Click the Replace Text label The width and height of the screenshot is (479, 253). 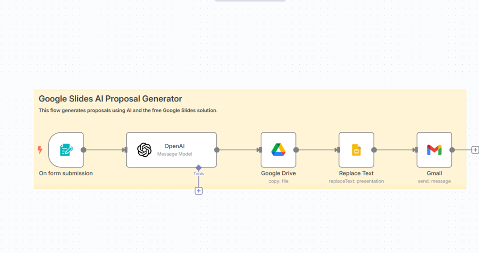tap(356, 173)
